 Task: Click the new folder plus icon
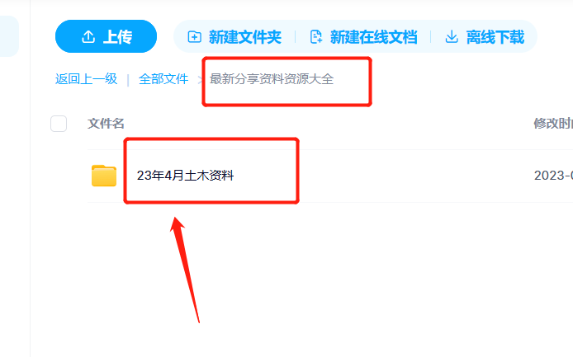coord(194,37)
